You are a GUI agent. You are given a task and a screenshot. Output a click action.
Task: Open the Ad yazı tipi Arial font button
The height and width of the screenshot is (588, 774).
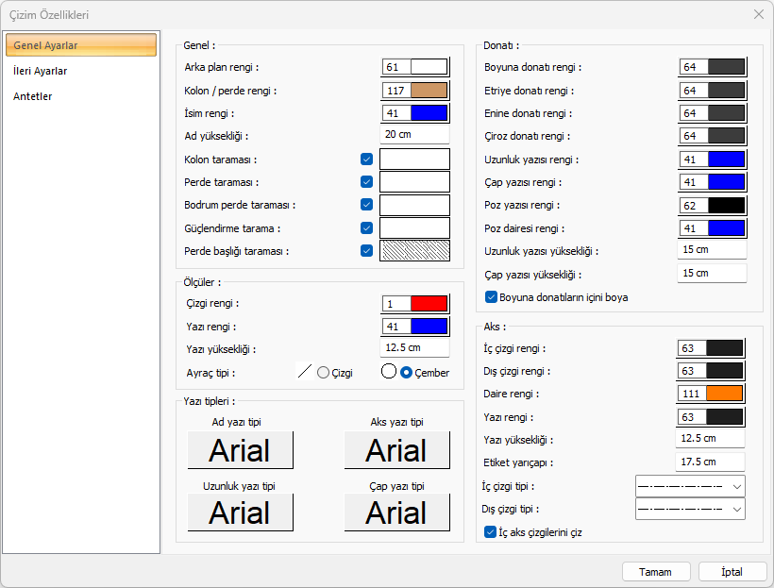pos(240,450)
